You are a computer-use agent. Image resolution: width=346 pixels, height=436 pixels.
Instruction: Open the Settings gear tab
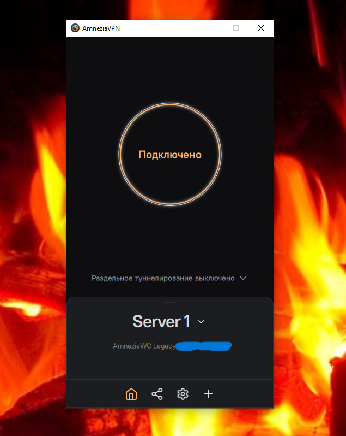pyautogui.click(x=183, y=394)
